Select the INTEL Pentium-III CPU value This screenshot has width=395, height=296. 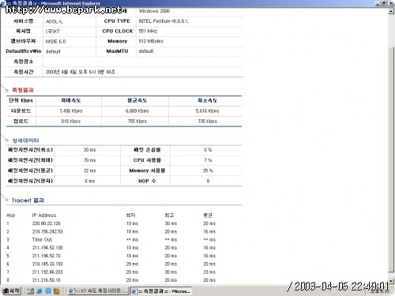pos(164,21)
